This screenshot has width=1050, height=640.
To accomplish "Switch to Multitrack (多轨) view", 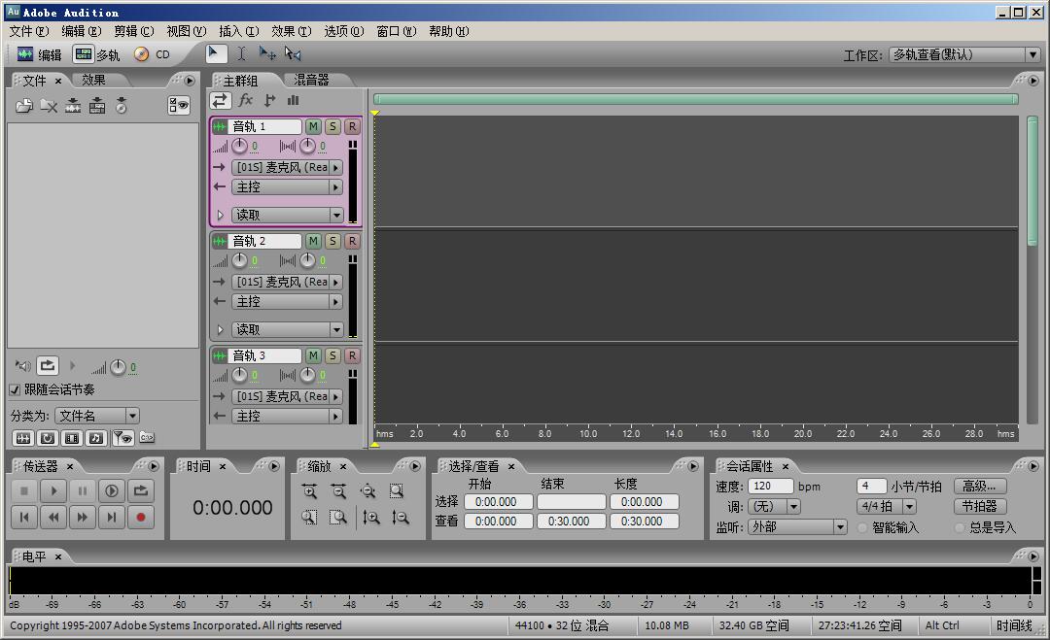I will [x=97, y=54].
